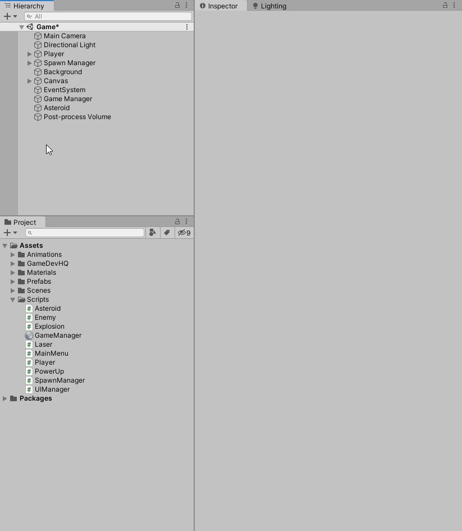Select the Explosion script
462x531 pixels.
(49, 326)
